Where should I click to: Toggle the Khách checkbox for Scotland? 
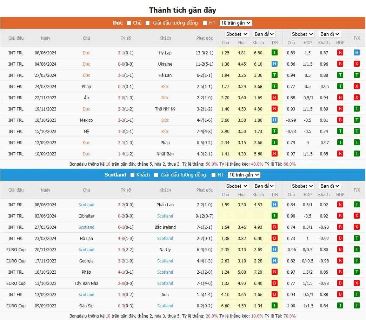click(132, 175)
